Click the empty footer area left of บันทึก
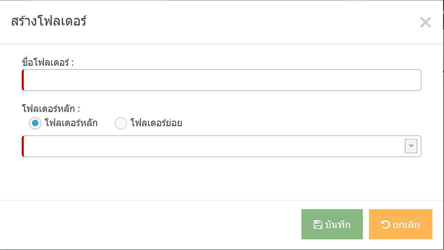Viewport: 444px width, 250px height. point(151,225)
